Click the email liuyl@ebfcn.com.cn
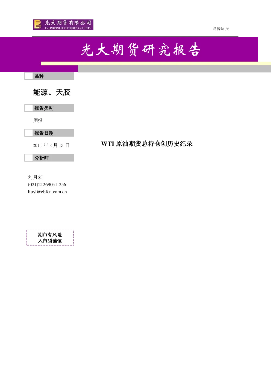This screenshot has height=384, width=271. [47, 192]
